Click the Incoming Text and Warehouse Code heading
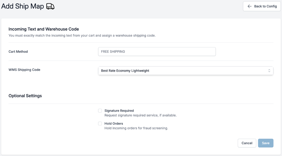The width and height of the screenshot is (282, 156). tap(44, 29)
